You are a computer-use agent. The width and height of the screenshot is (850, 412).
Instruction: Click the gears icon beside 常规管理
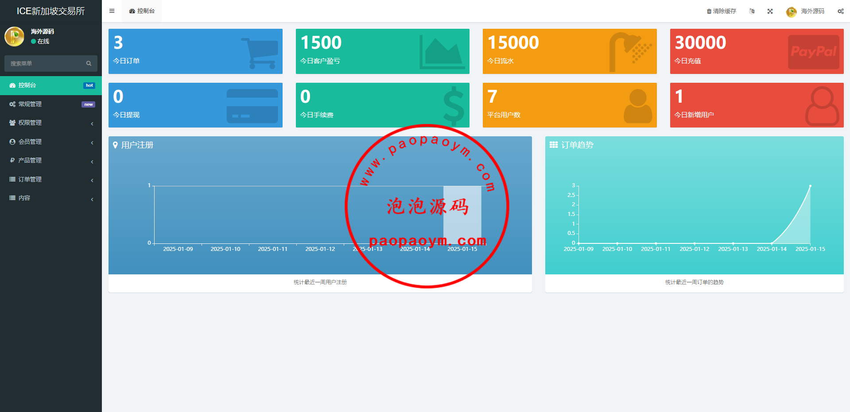coord(12,104)
